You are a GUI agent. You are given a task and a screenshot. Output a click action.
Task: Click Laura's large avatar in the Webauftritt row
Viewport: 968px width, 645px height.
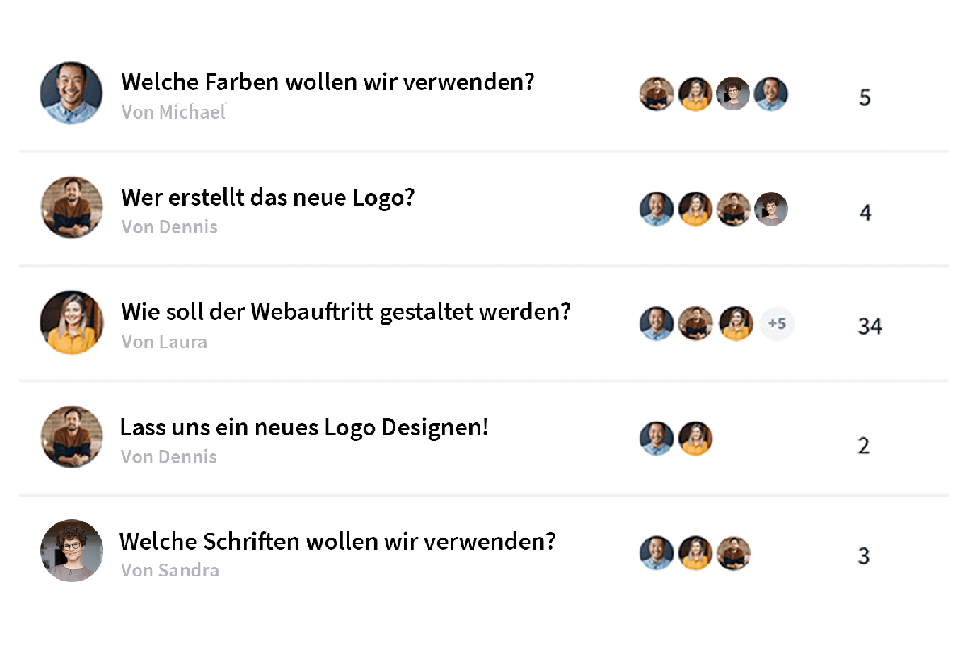click(x=72, y=322)
